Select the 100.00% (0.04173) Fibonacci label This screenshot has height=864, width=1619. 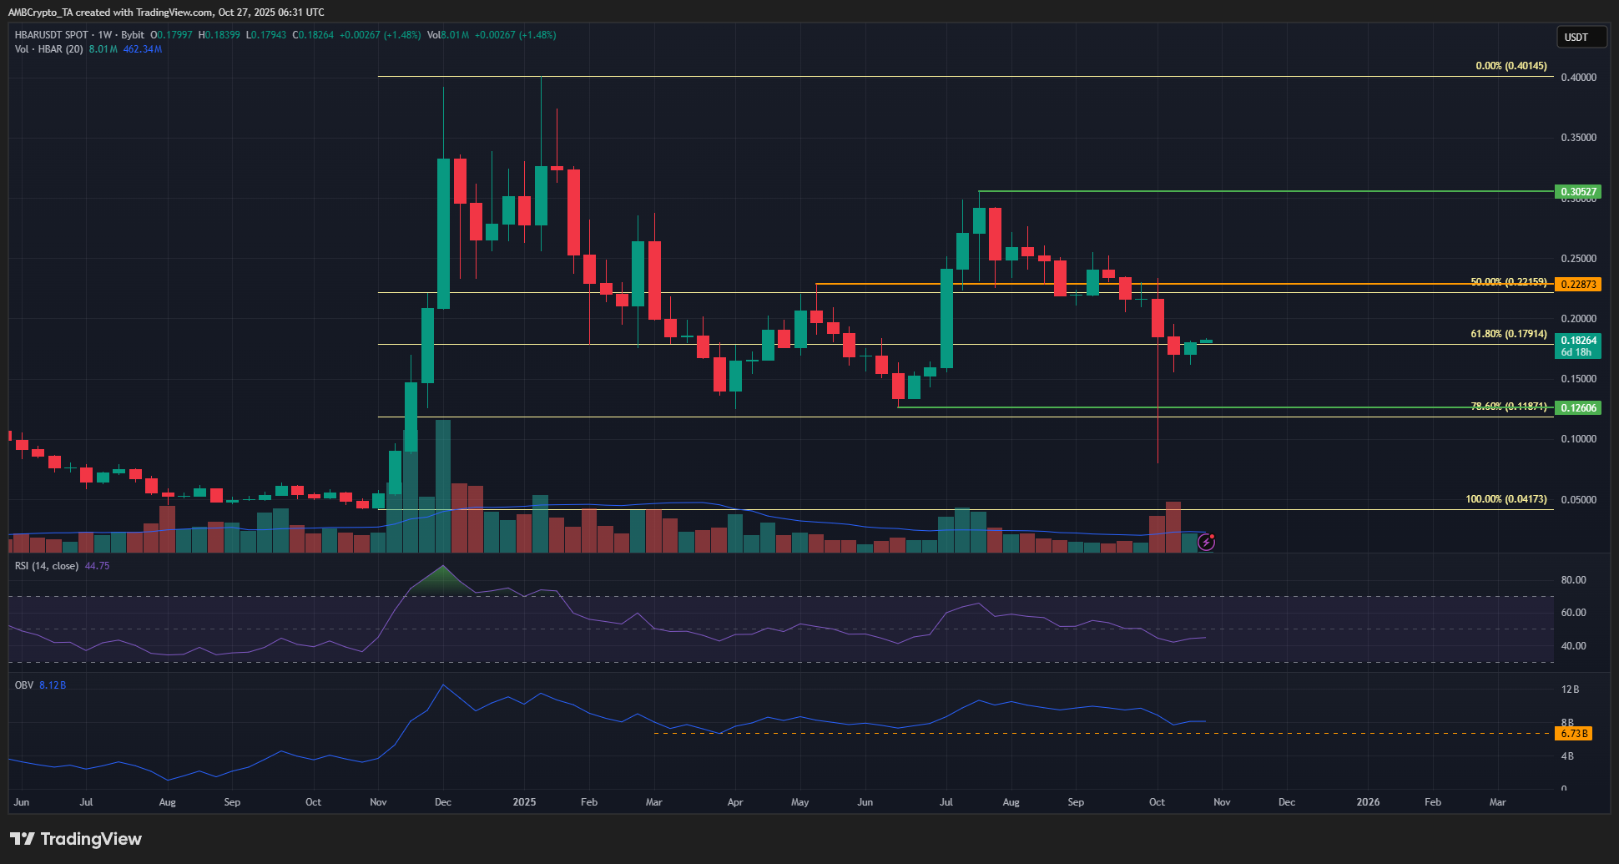(1506, 499)
